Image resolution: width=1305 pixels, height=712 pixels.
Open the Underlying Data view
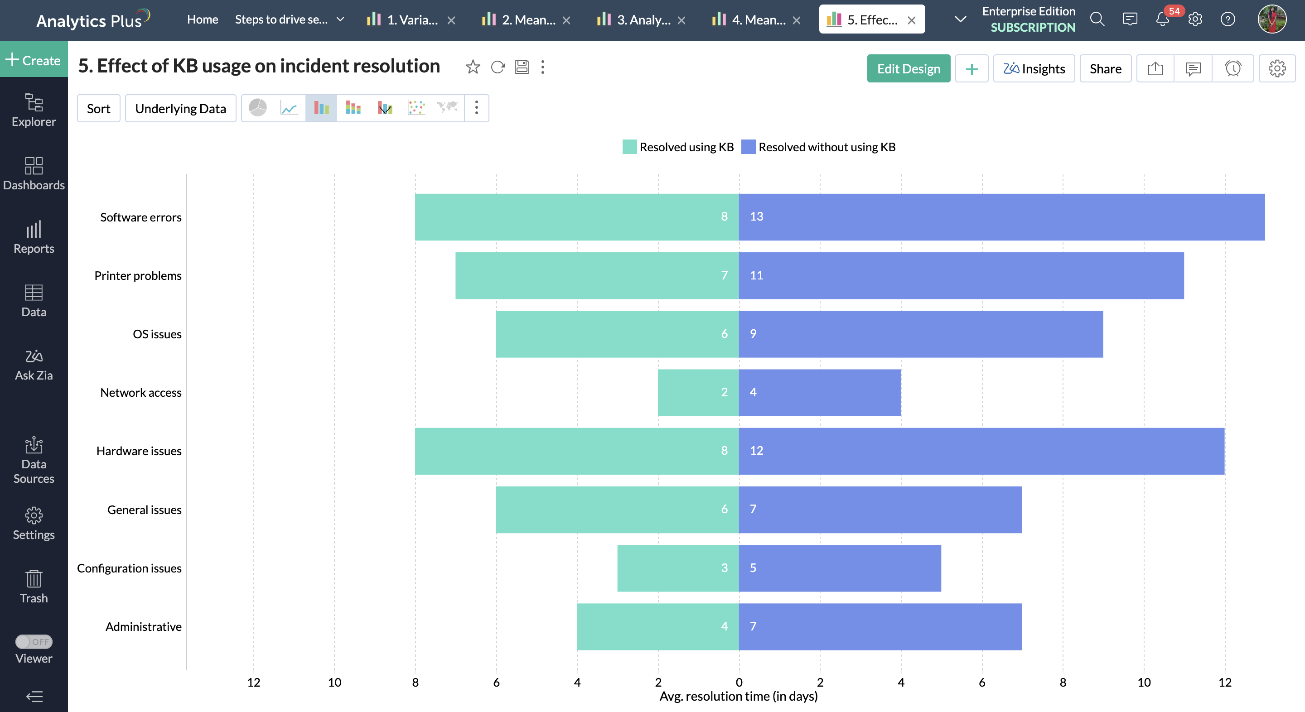(180, 108)
